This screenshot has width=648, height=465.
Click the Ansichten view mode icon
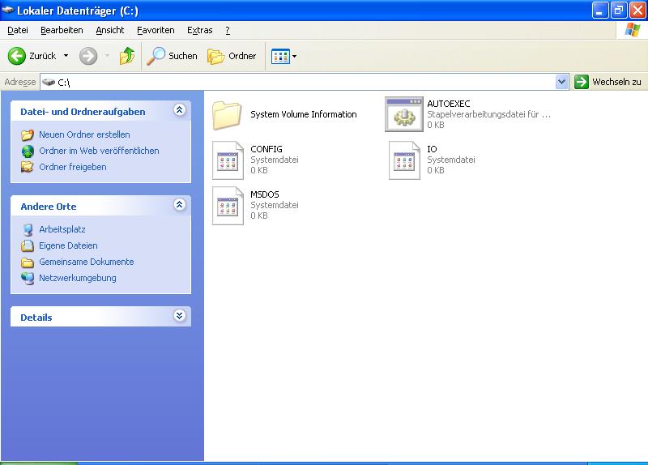coord(280,56)
